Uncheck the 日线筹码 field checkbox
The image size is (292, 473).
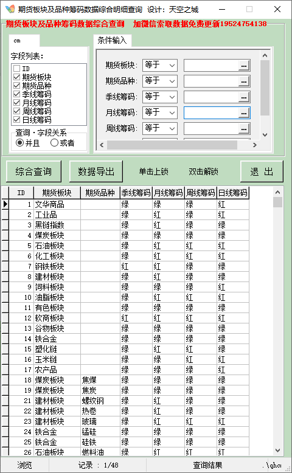pos(17,119)
